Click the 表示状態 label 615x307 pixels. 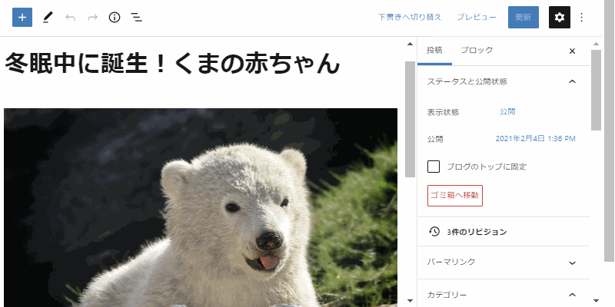coord(443,112)
